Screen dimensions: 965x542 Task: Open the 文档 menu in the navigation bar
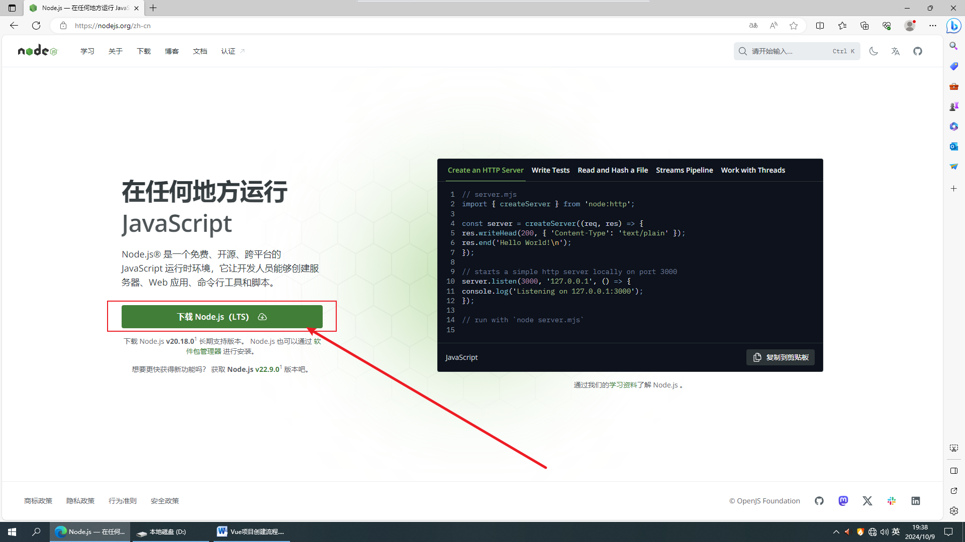tap(200, 51)
